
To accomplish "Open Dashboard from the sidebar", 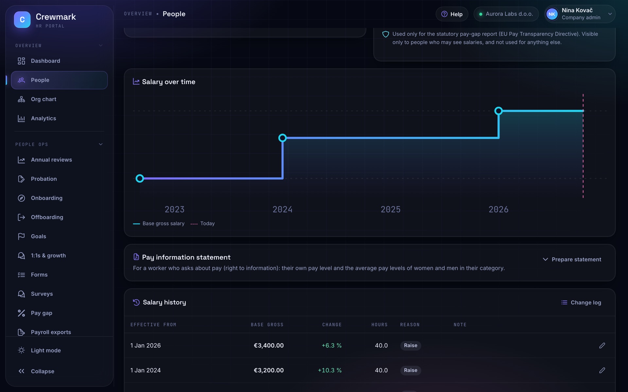I will coord(59,61).
